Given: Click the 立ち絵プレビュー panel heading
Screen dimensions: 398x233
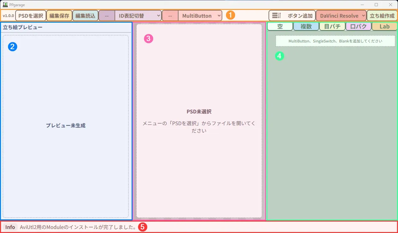Looking at the screenshot, I should coord(23,27).
